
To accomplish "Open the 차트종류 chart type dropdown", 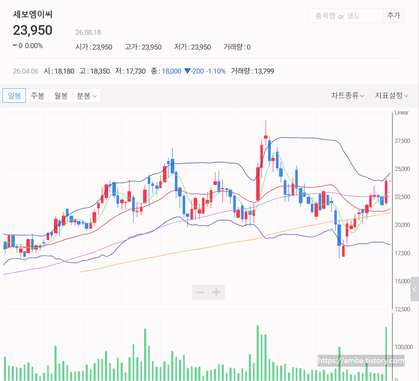I will tap(347, 95).
